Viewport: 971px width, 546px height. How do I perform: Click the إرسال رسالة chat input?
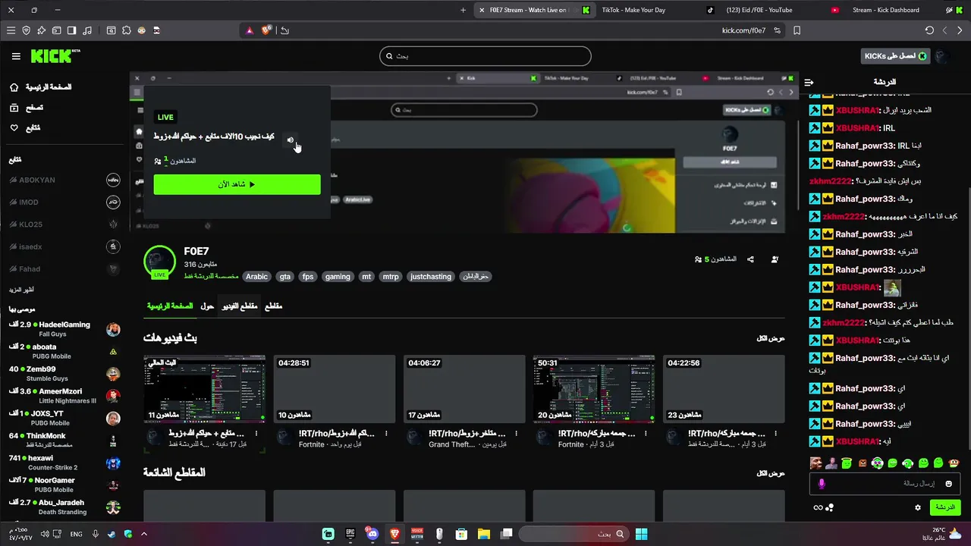coord(885,483)
